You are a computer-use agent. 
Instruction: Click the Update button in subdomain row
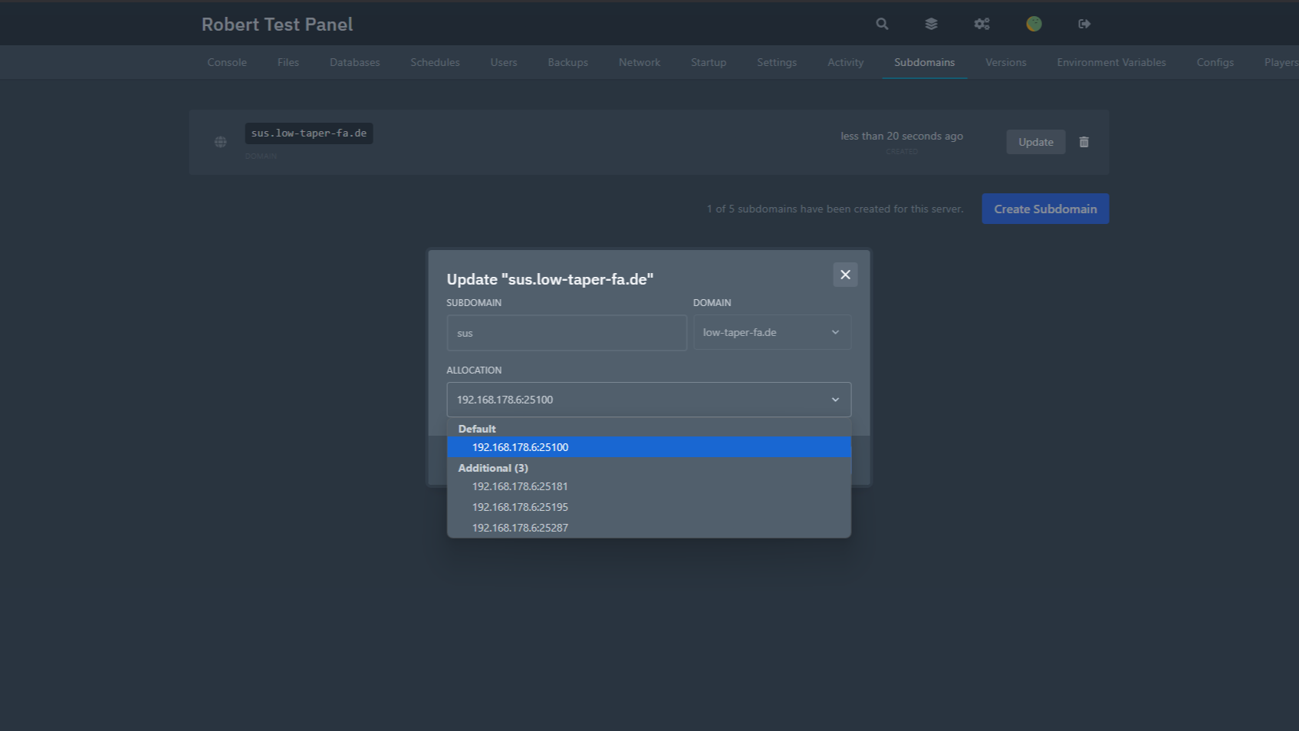coord(1035,142)
